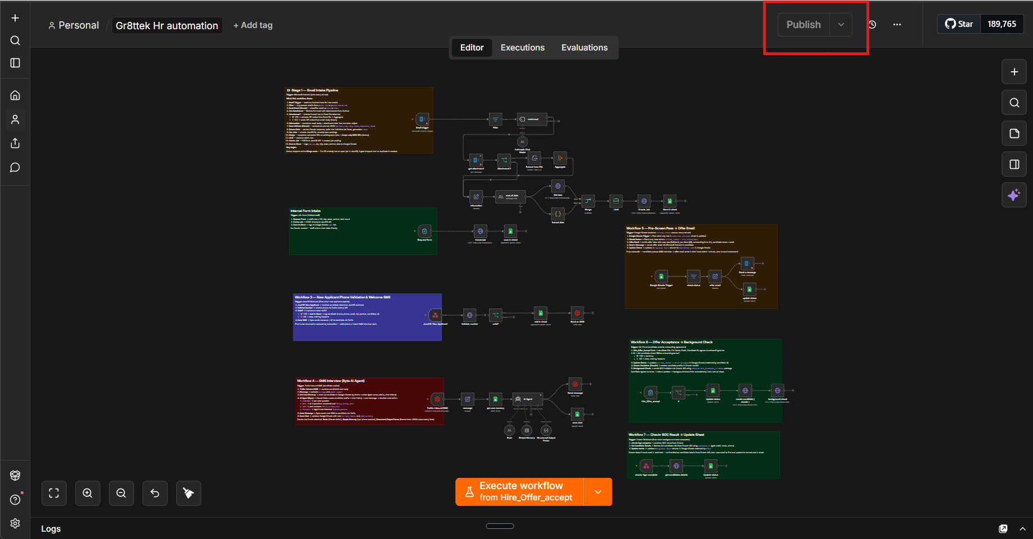Select the Twilio inbound SMS trigger node
1033x539 pixels.
tap(437, 399)
